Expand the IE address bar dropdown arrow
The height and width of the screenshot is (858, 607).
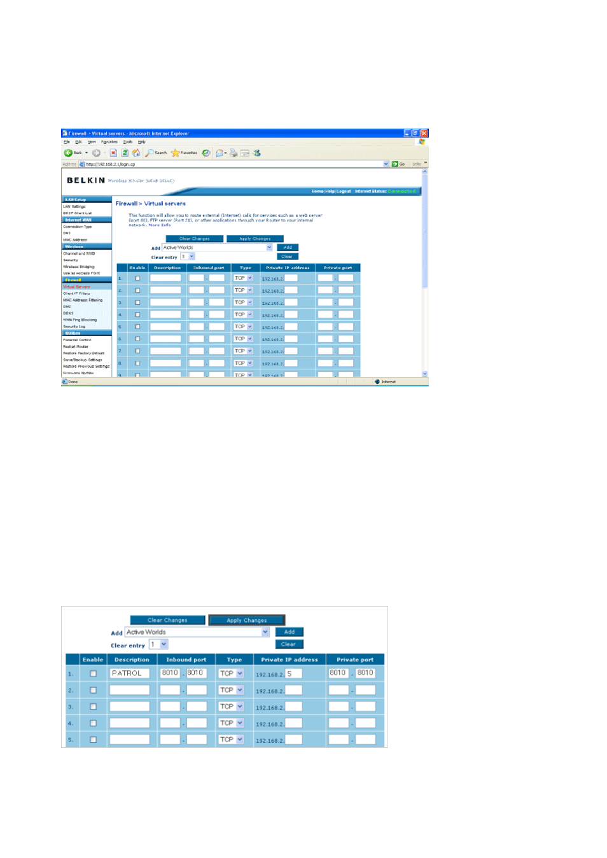pyautogui.click(x=386, y=164)
